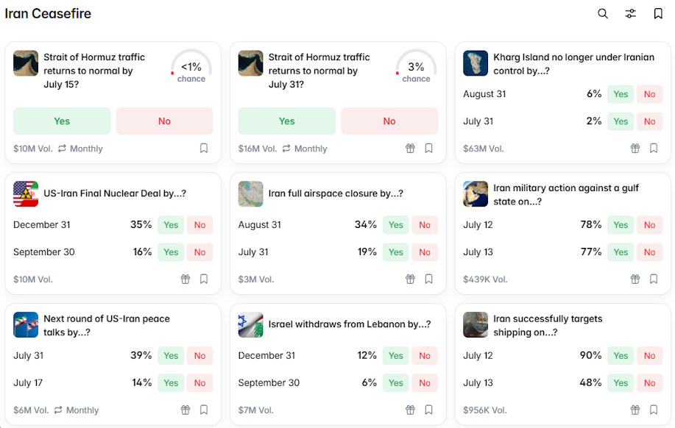
Task: Pick No for gulf state action July 12
Action: click(649, 225)
